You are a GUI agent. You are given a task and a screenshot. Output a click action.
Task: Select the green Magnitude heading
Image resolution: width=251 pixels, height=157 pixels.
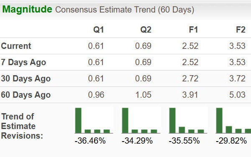[x=27, y=9]
